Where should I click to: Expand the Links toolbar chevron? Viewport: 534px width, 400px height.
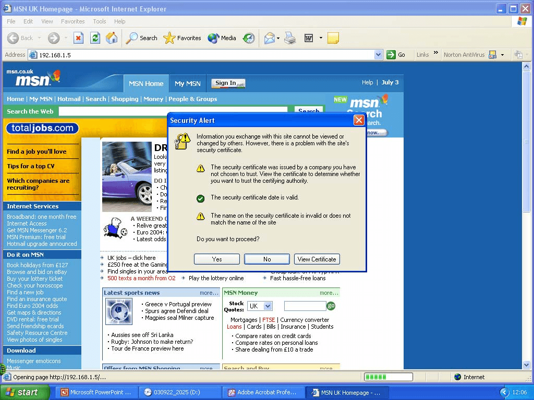pyautogui.click(x=436, y=53)
